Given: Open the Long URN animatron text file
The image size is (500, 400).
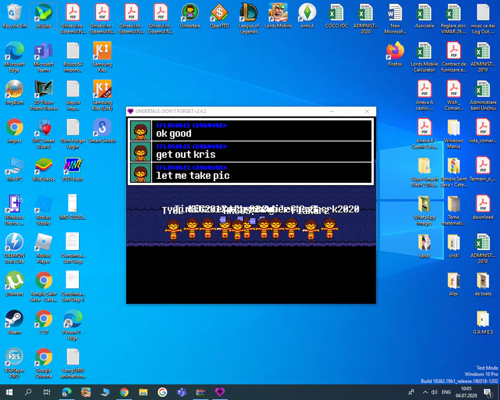Looking at the screenshot, I should [x=73, y=363].
